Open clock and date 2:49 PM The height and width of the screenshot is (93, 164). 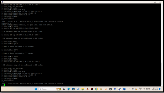155,89
